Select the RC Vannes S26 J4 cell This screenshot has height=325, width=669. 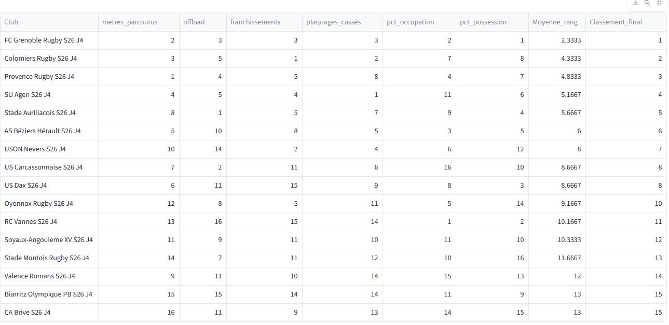(x=31, y=222)
